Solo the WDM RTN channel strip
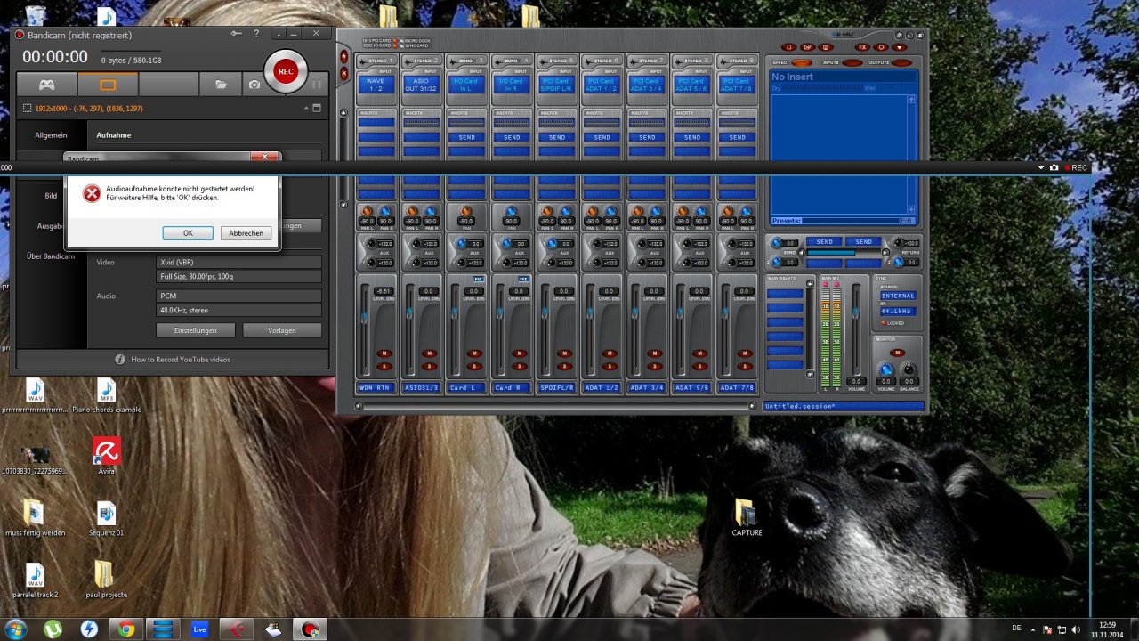Viewport: 1139px width, 641px height. pos(385,366)
